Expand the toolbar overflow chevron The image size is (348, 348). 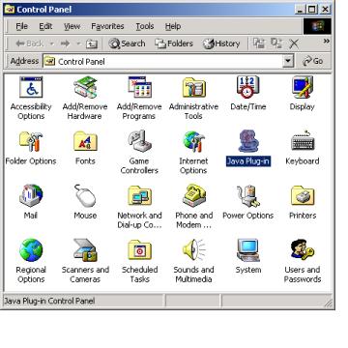pos(327,41)
